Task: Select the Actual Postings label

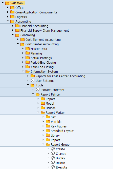Action: (41, 58)
